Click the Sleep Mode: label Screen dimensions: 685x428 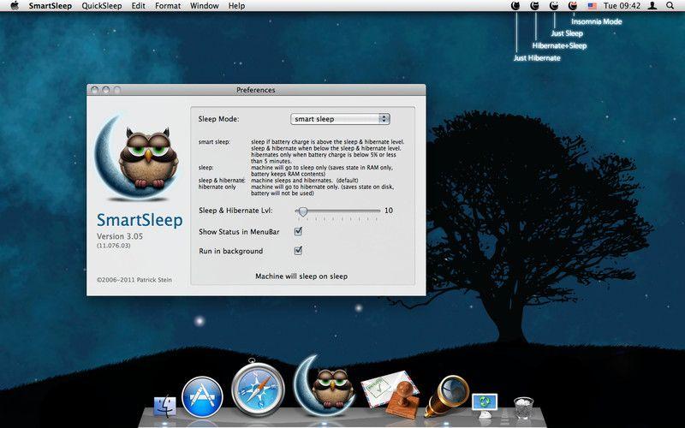218,119
